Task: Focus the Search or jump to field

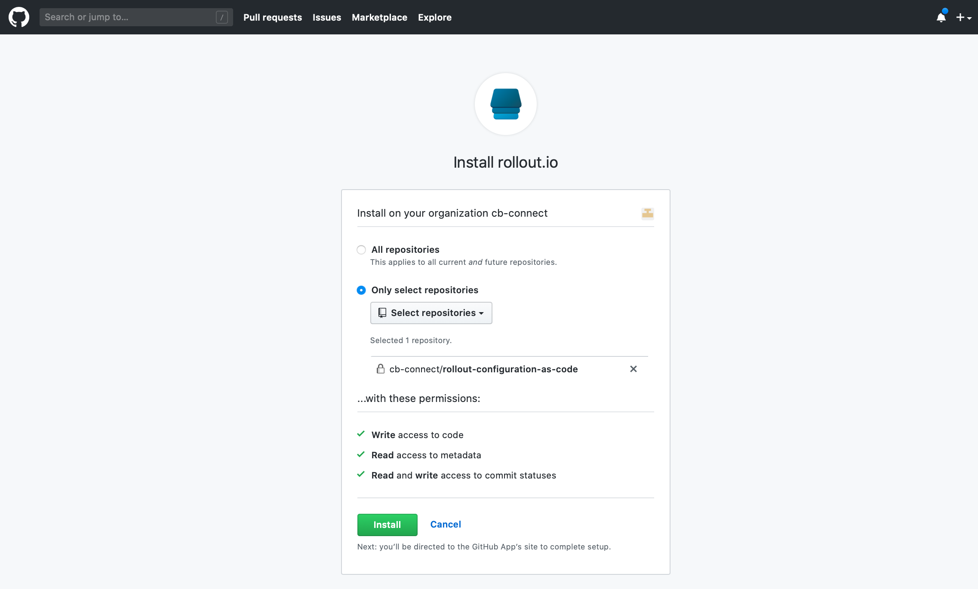Action: click(x=136, y=17)
